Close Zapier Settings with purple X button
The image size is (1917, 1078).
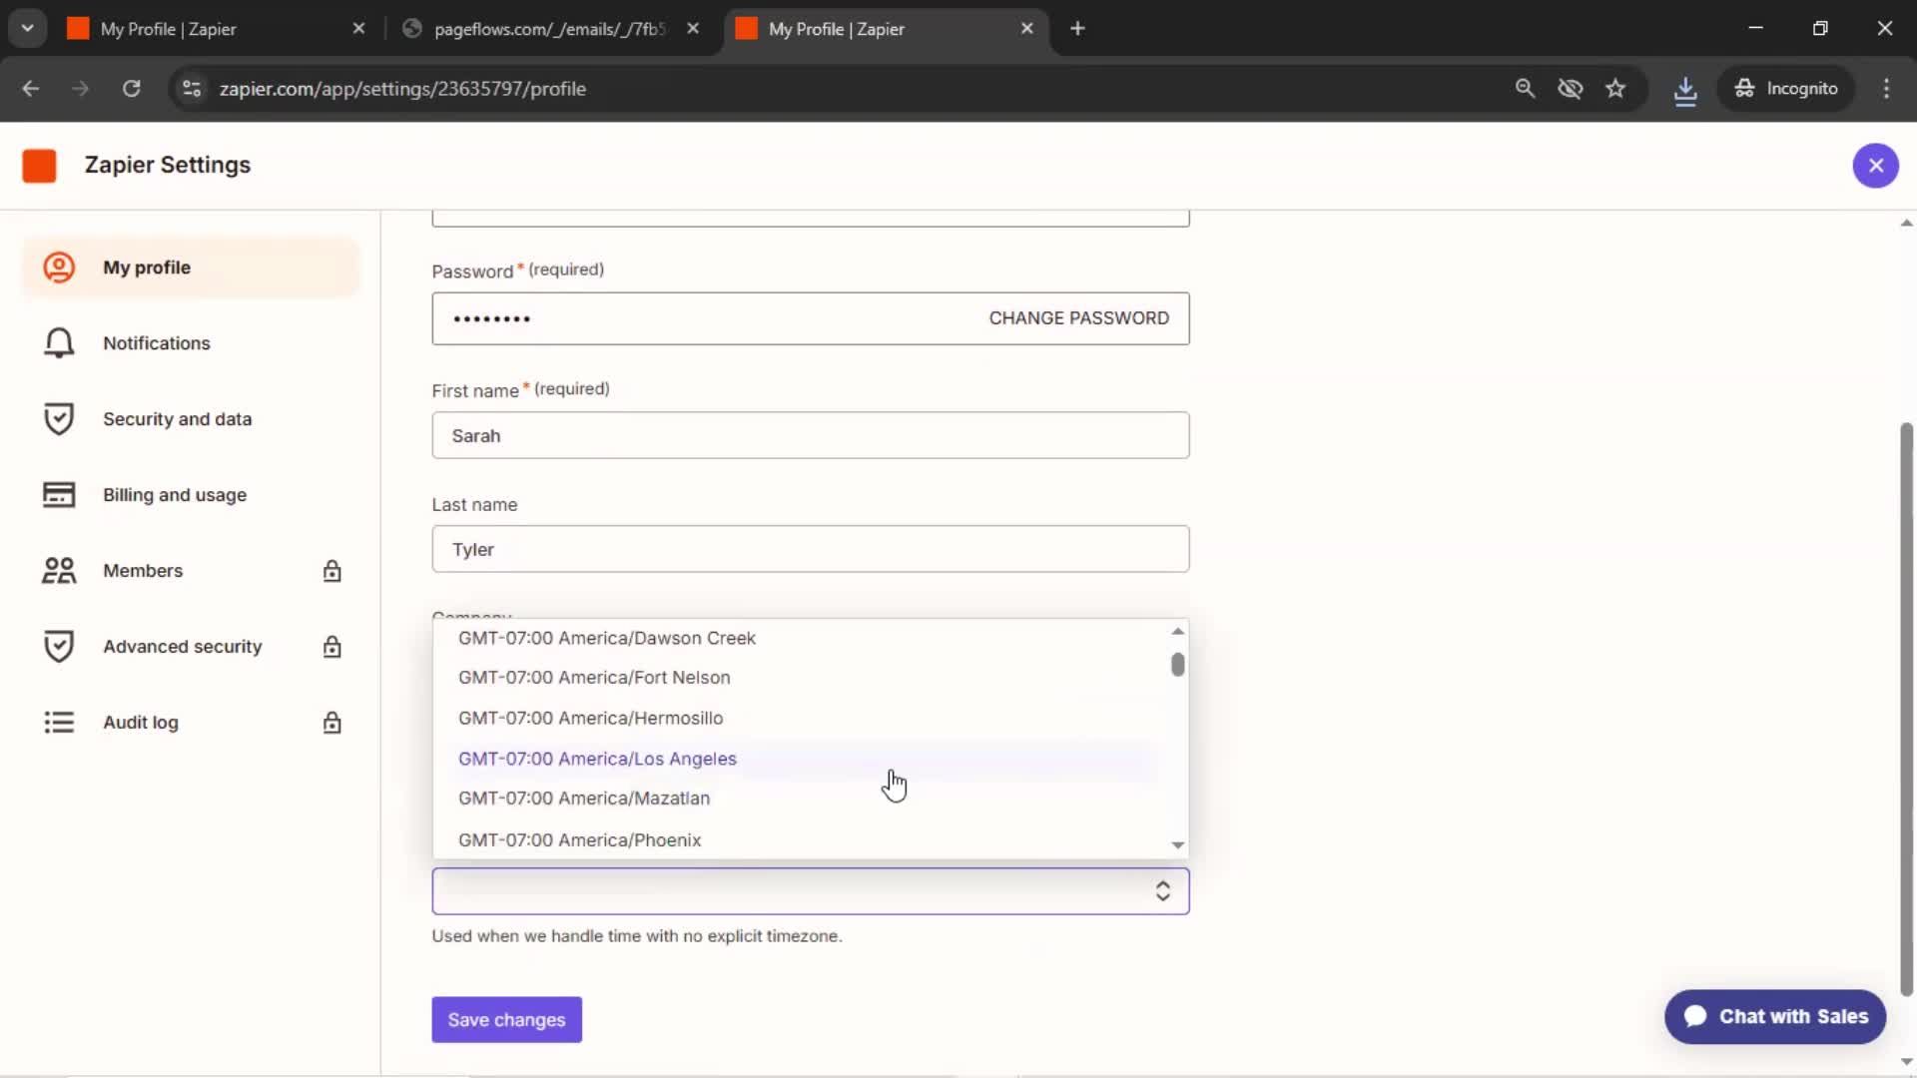point(1876,166)
